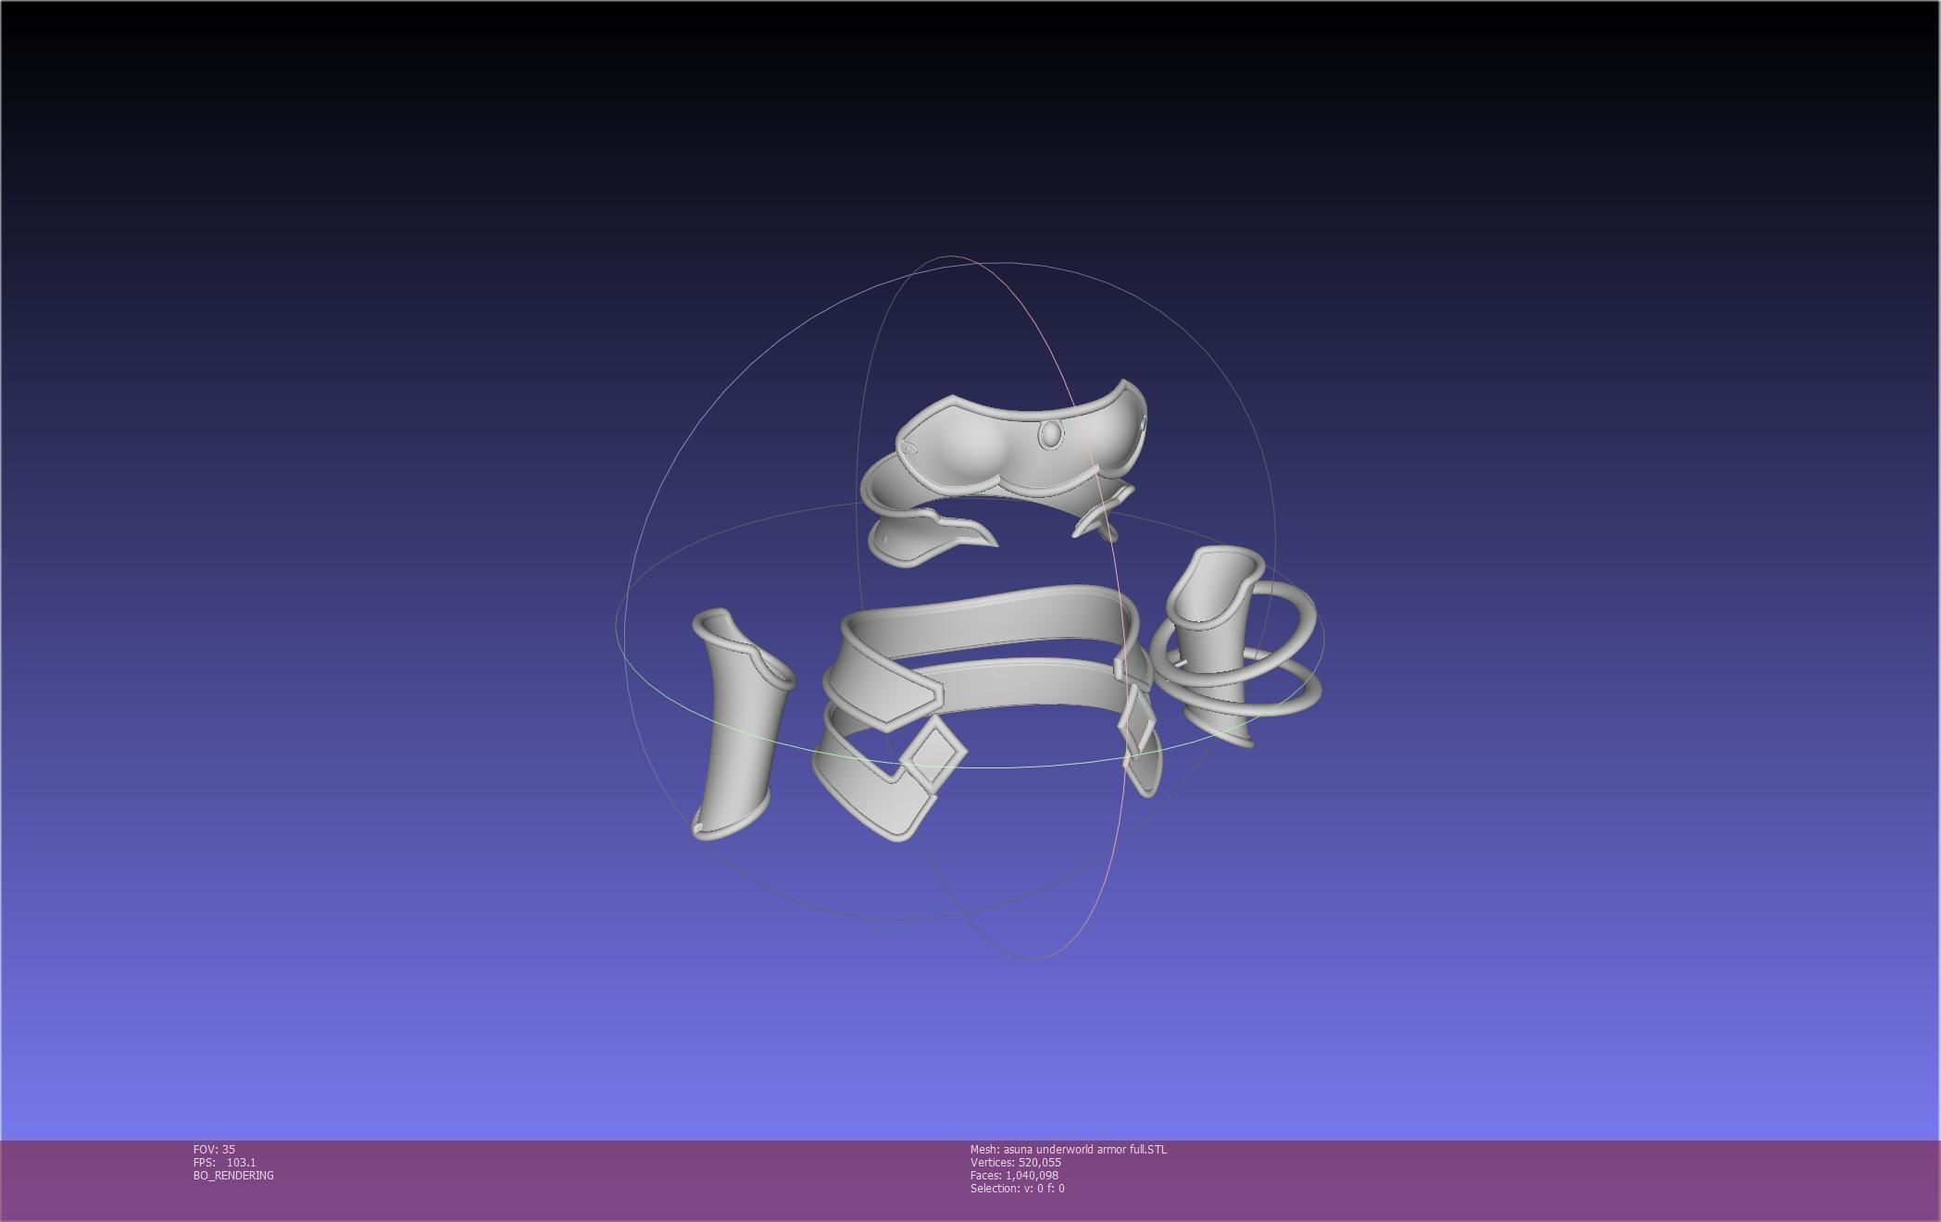Click the chest armor breastplate piece
Image resolution: width=1941 pixels, height=1222 pixels.
[982, 449]
